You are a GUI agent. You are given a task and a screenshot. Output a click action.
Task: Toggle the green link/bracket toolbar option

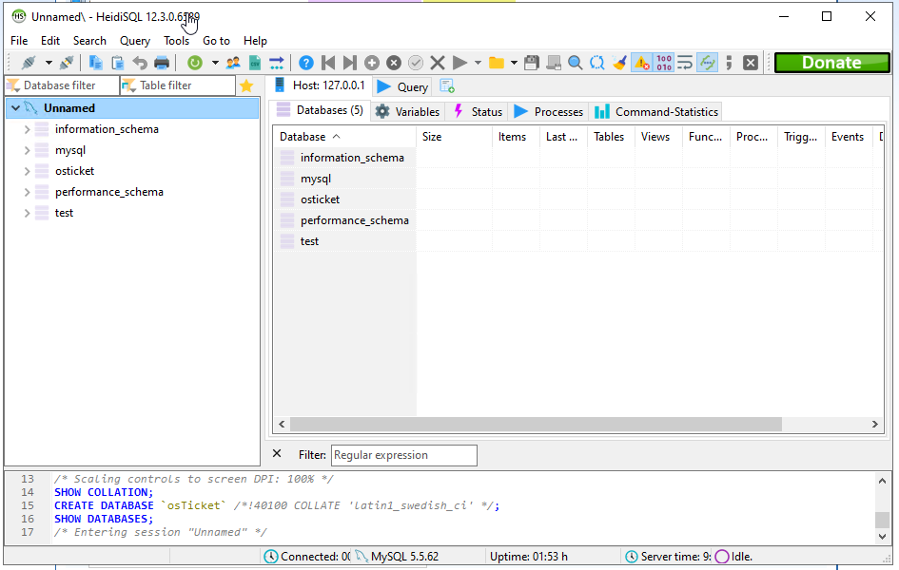(708, 63)
